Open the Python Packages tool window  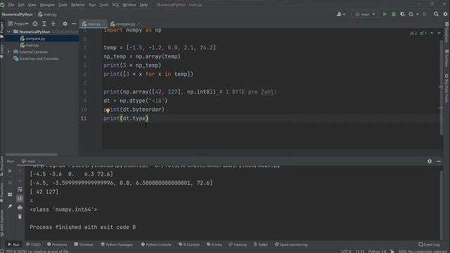click(117, 245)
